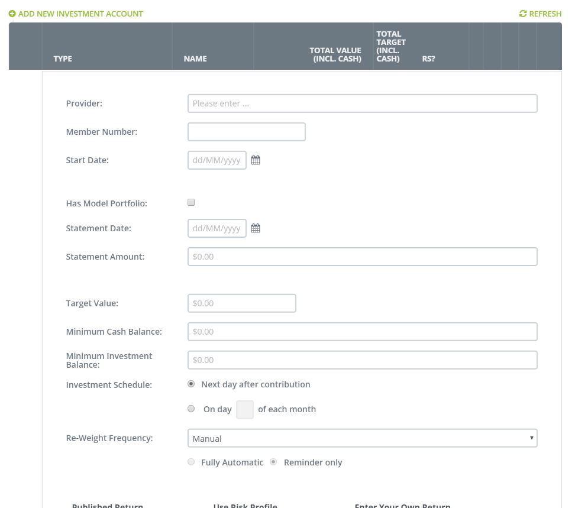
Task: Enable the Has Model Portfolio checkbox
Action: click(191, 202)
